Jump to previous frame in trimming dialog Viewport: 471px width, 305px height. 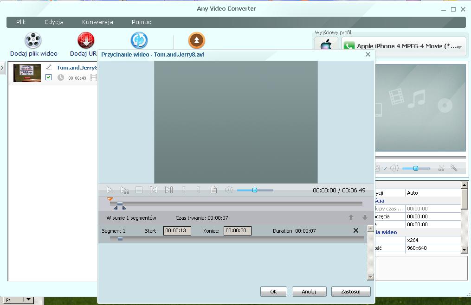coord(154,190)
